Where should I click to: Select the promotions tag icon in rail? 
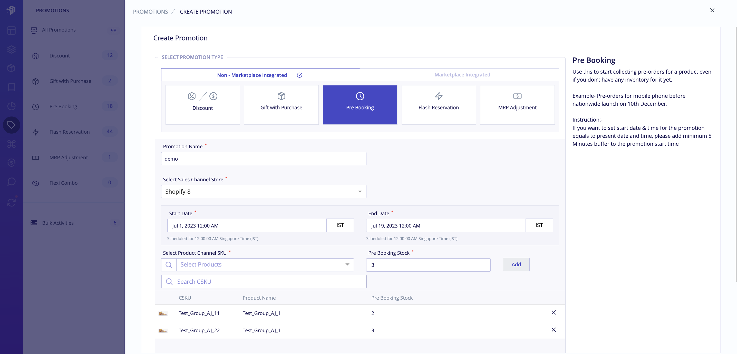11,125
